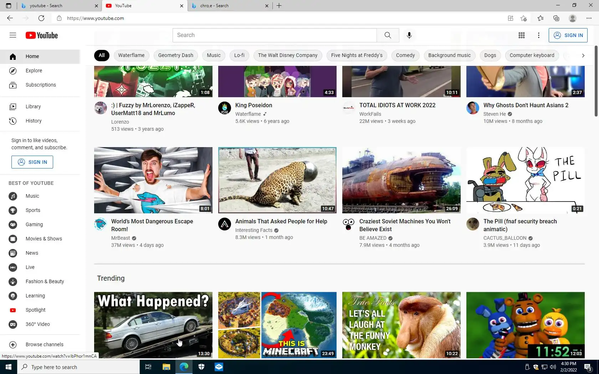Open 'World's Most Dangerous Escape Room!' title
Image resolution: width=599 pixels, height=374 pixels.
click(x=152, y=225)
